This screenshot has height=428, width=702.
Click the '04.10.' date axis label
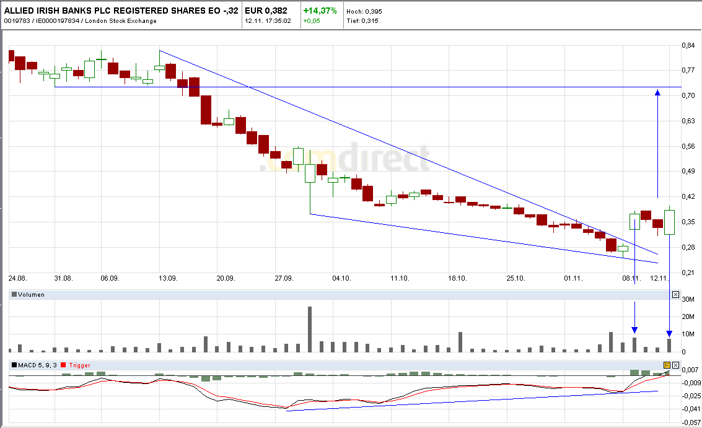341,278
